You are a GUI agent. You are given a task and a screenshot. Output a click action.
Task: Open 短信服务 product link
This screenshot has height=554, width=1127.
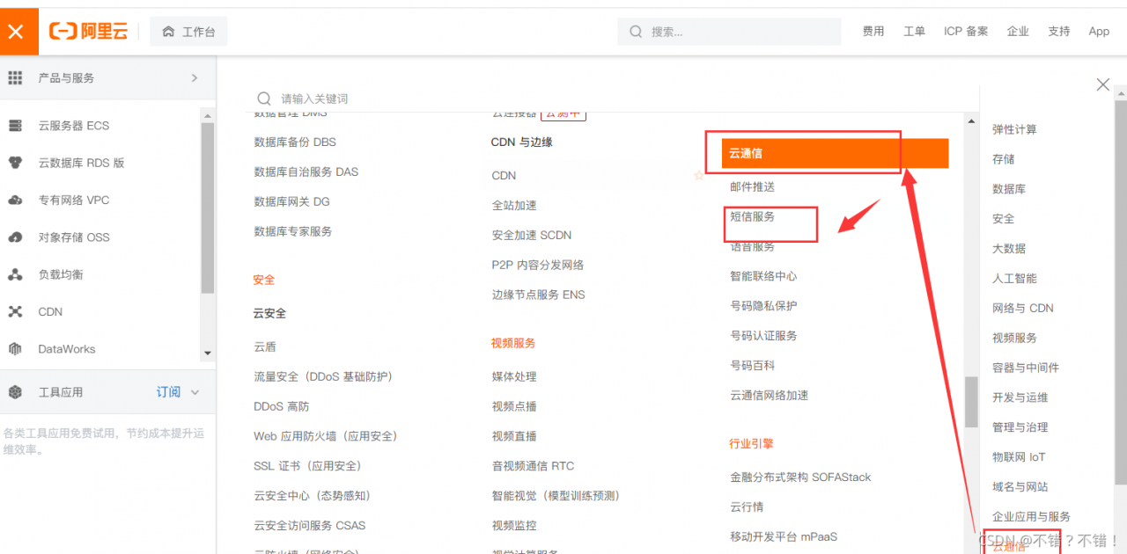coord(752,216)
